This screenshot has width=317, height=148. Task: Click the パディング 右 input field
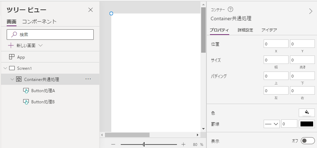click(x=303, y=91)
